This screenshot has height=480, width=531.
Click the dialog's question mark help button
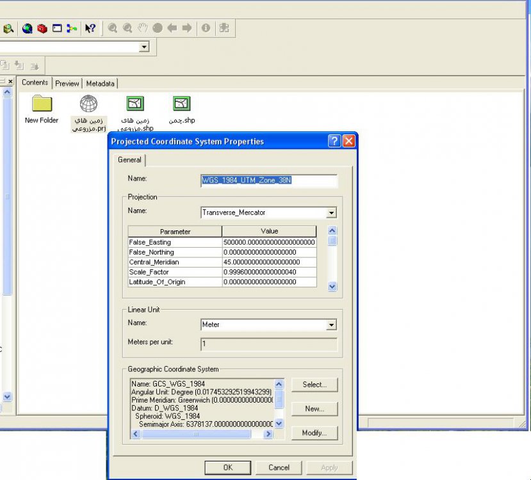pos(334,141)
